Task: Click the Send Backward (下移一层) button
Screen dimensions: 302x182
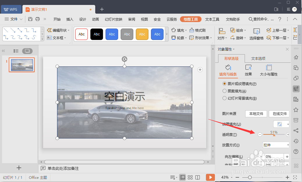Action: [278, 38]
